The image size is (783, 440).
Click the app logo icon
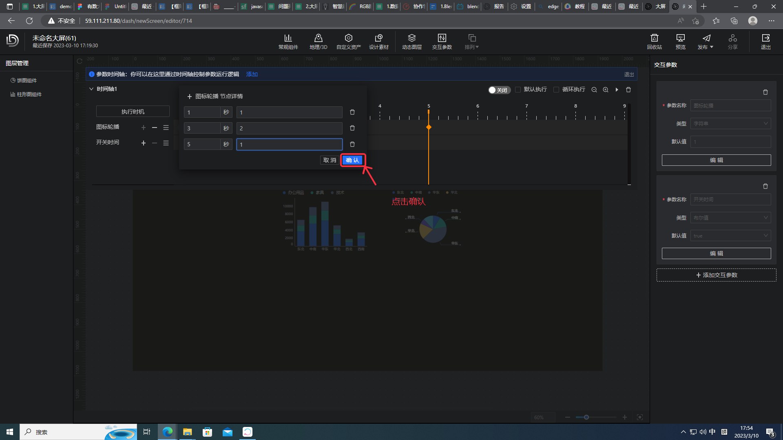tap(13, 40)
